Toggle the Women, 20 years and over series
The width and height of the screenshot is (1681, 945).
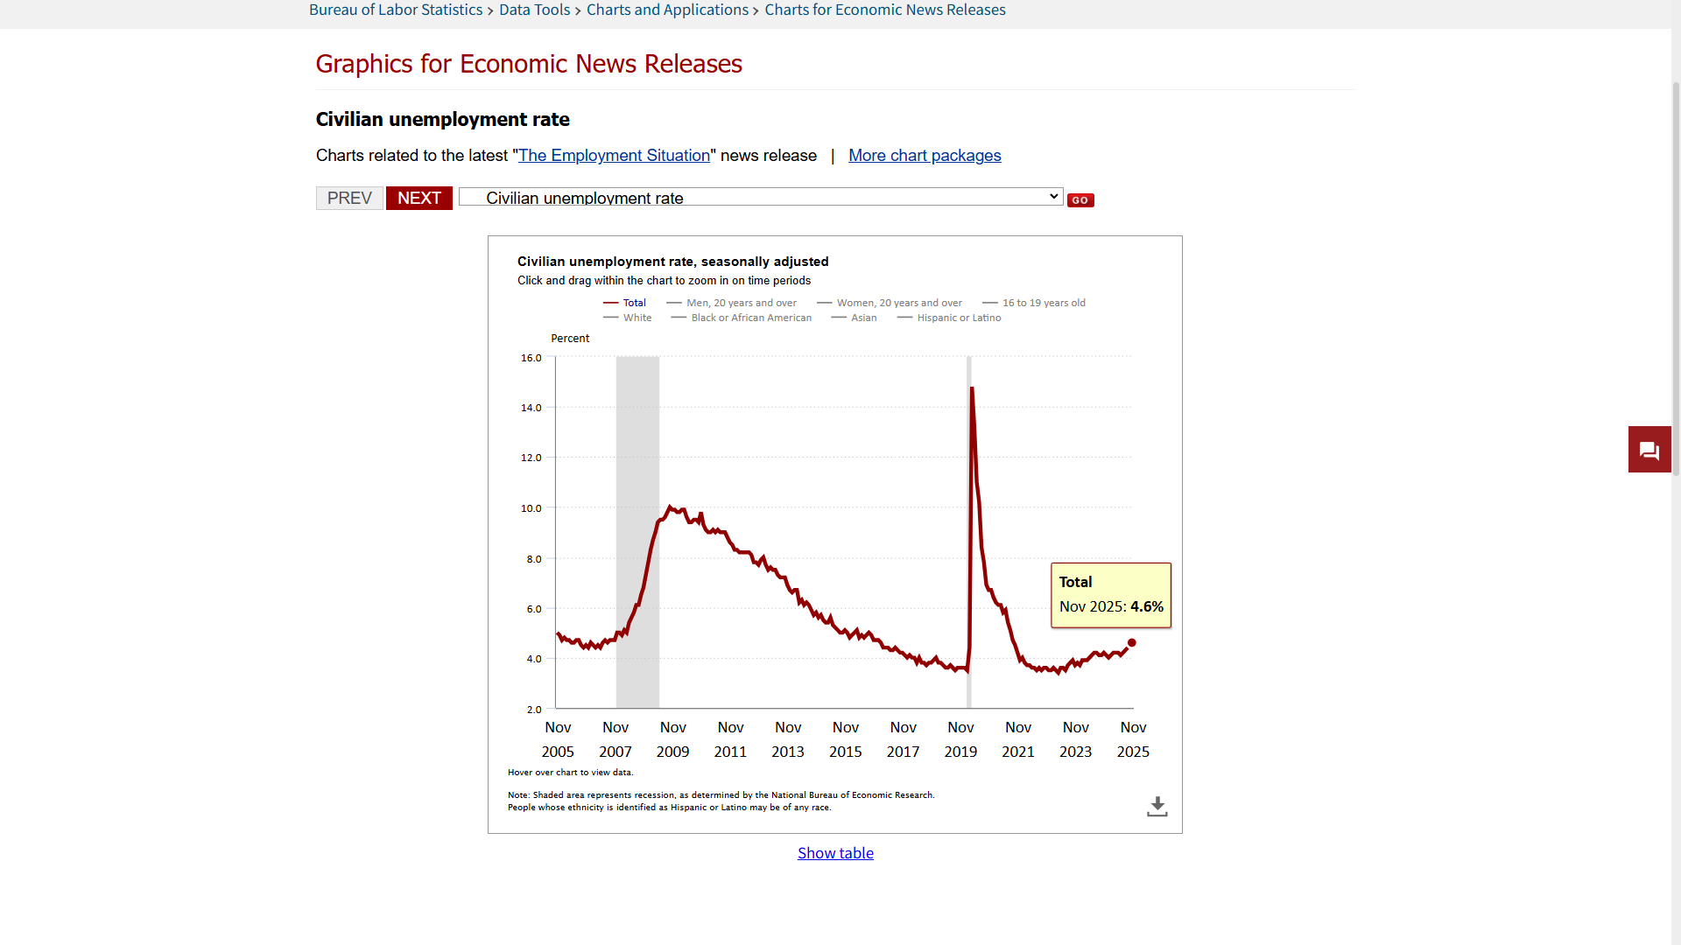tap(898, 303)
